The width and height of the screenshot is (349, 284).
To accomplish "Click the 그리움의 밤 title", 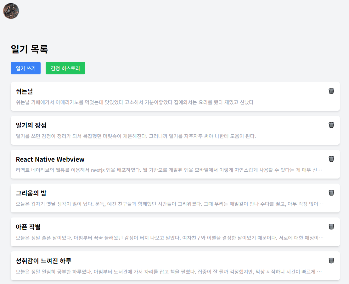I will 31,193.
